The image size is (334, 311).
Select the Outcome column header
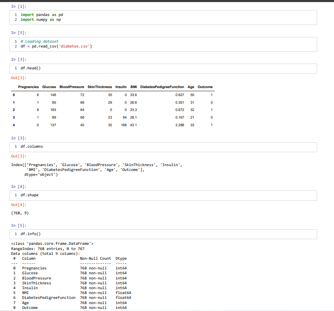[x=205, y=87]
